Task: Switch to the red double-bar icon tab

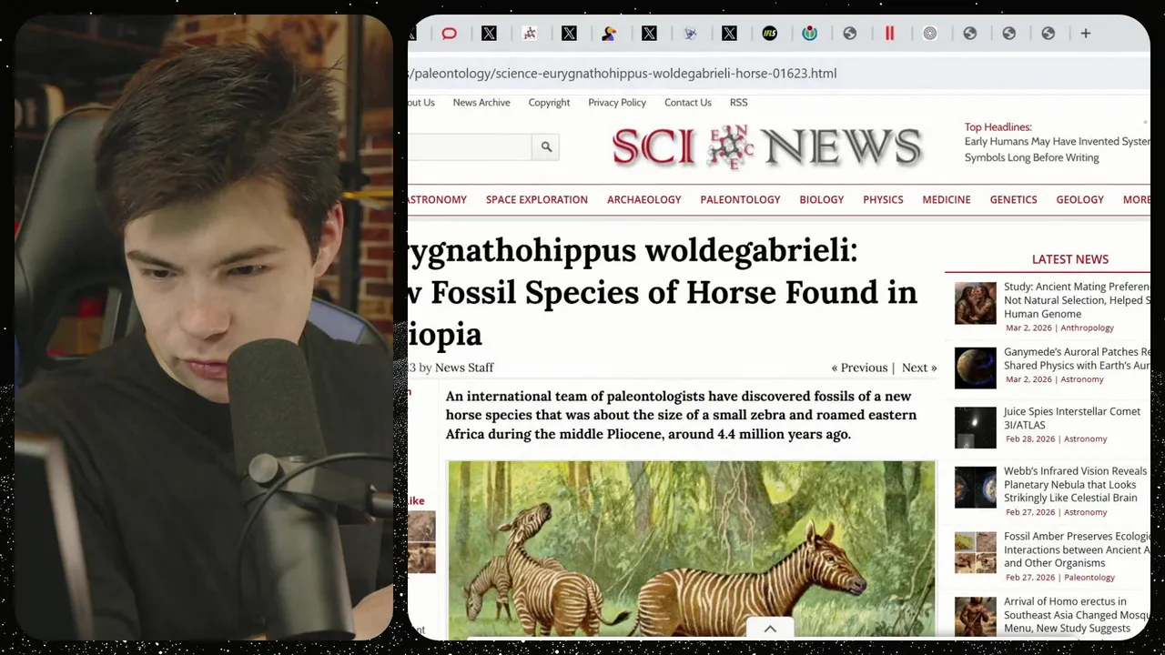Action: (x=889, y=34)
